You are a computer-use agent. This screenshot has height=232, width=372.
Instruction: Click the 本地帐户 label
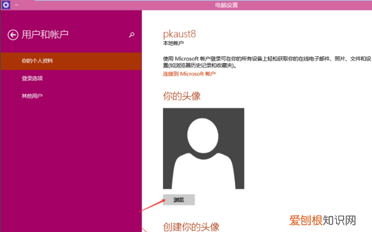(x=173, y=43)
